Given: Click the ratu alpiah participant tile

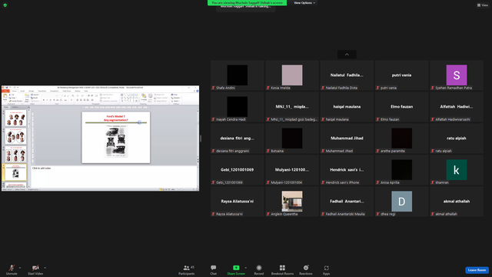Looking at the screenshot, I should coord(457,138).
